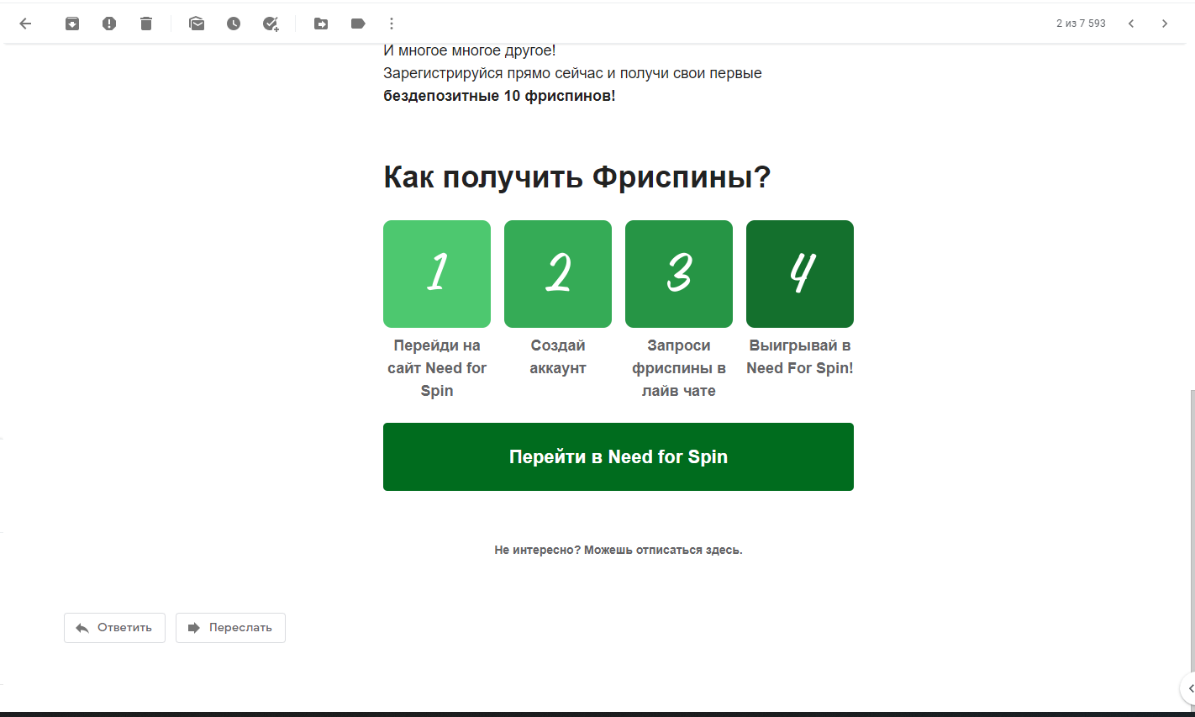The width and height of the screenshot is (1195, 717).
Task: Click the '2 из 7 593' counter
Action: click(x=1081, y=24)
